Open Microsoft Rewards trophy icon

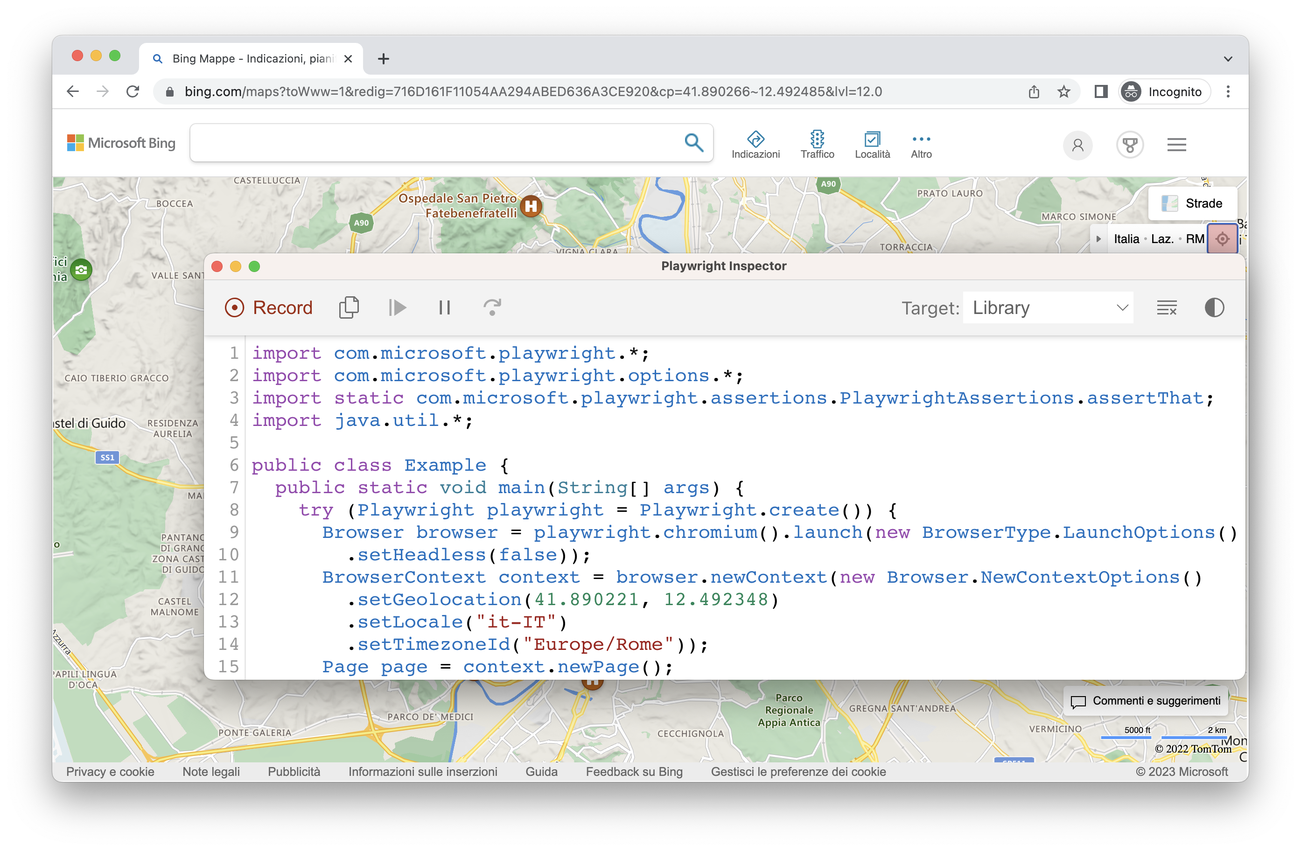coord(1130,145)
